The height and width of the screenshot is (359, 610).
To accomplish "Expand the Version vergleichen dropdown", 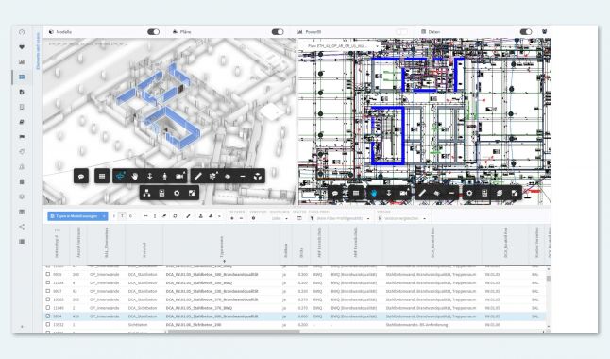I will click(402, 219).
